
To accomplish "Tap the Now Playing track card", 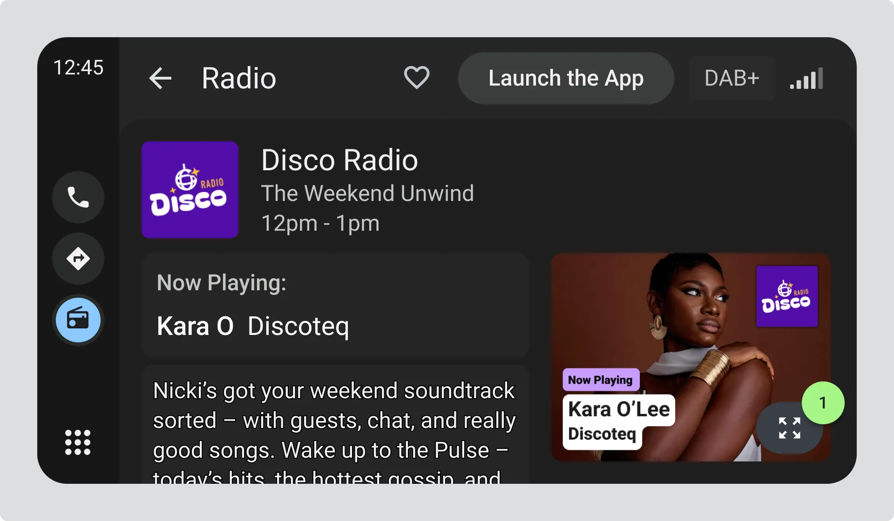I will tap(335, 305).
